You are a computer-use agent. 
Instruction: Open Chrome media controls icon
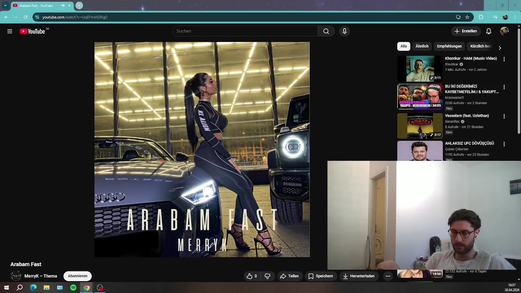[x=495, y=17]
